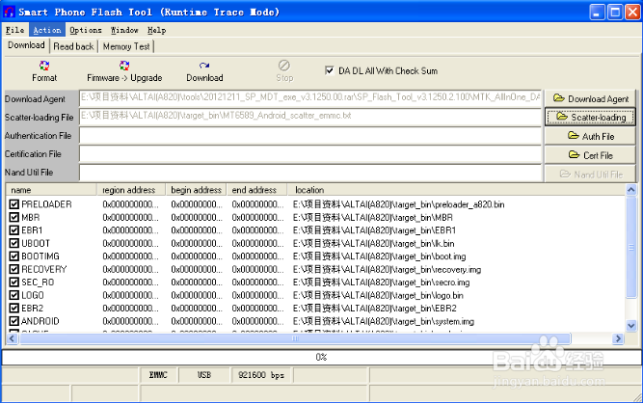Viewport: 643px width, 404px height.
Task: Click the EMMC status bar cell
Action: [x=158, y=375]
